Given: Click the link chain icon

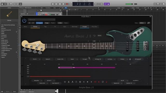Looking at the screenshot, I should click(149, 23).
